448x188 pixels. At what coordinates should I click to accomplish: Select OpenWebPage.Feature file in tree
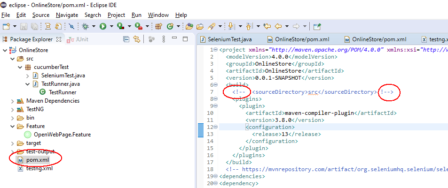pyautogui.click(x=62, y=135)
